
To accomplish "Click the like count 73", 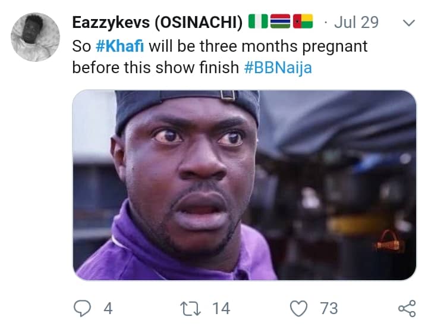I will click(328, 308).
